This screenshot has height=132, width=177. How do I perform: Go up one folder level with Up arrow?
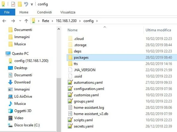tap(26, 21)
